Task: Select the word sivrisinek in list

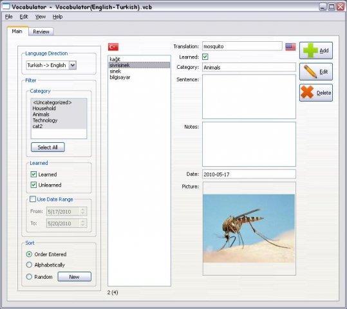Action: 139,65
